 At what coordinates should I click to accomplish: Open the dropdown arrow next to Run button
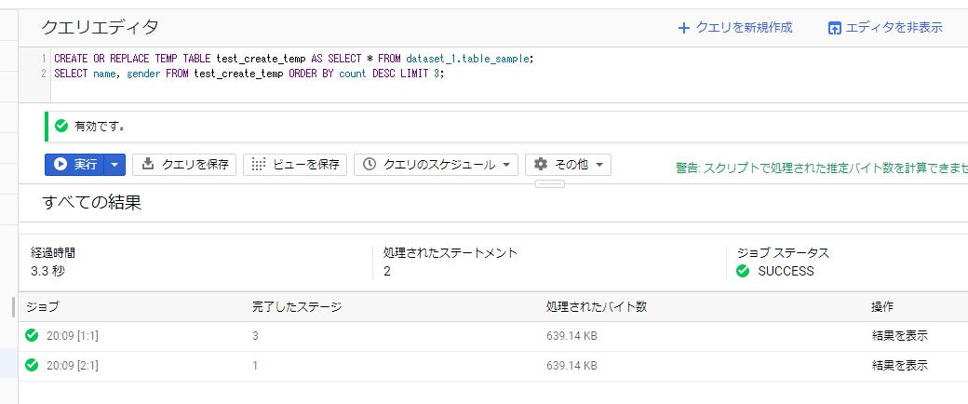(114, 165)
